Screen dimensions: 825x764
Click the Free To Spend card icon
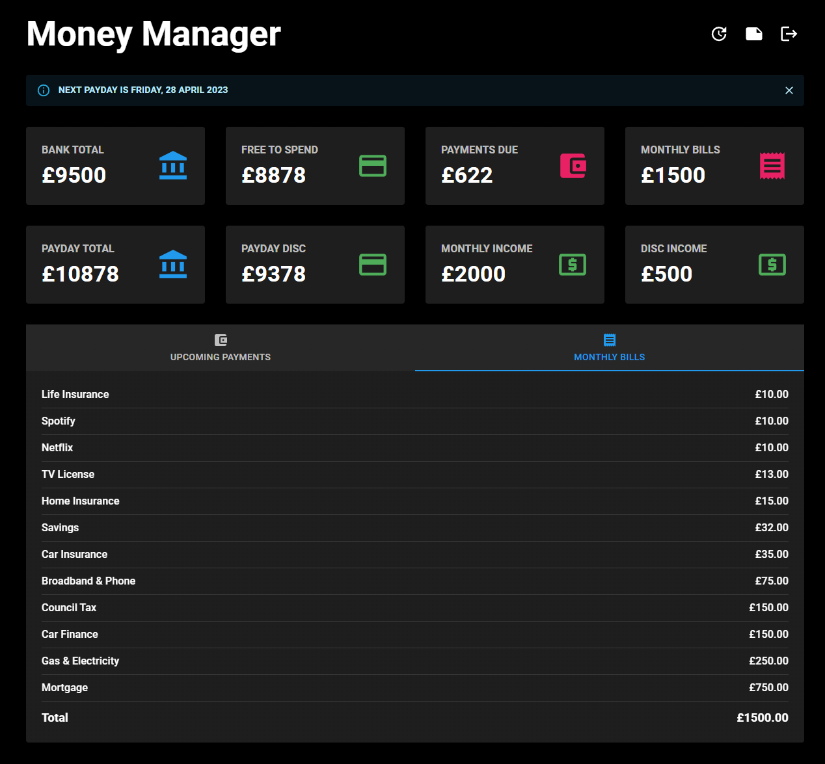[373, 166]
